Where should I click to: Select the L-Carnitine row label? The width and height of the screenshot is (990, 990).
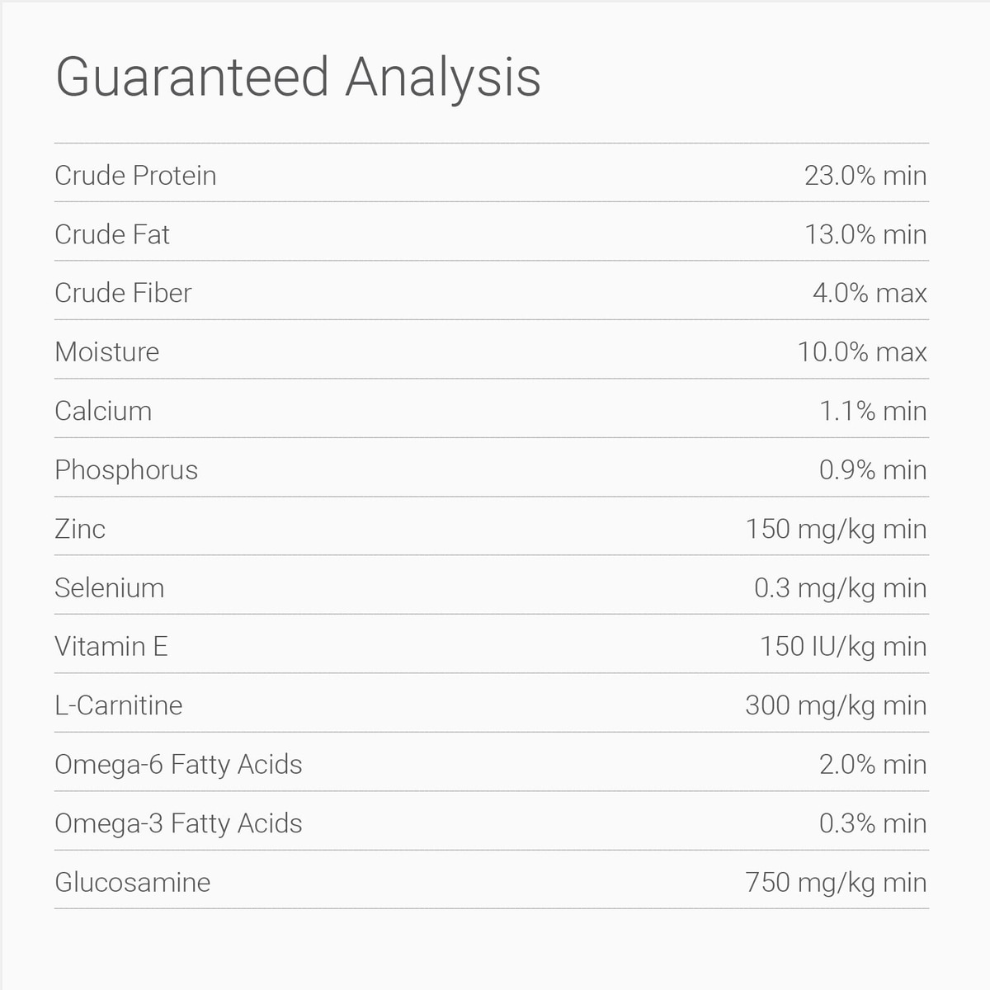(x=119, y=705)
